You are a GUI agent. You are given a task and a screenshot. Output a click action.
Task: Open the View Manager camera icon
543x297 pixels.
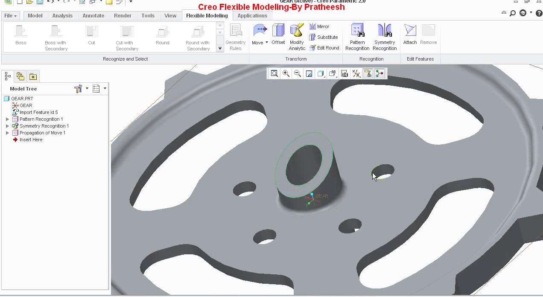pos(344,74)
